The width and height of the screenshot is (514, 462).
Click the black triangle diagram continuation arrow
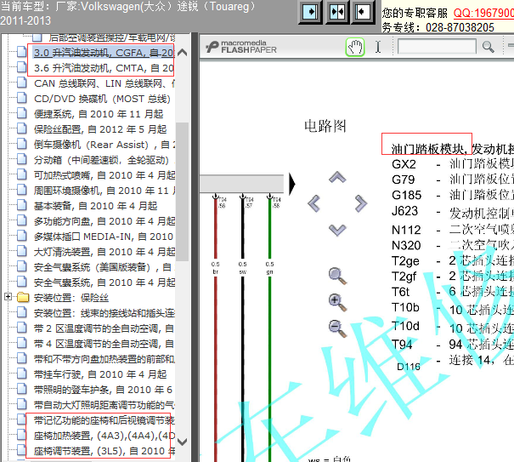(291, 184)
